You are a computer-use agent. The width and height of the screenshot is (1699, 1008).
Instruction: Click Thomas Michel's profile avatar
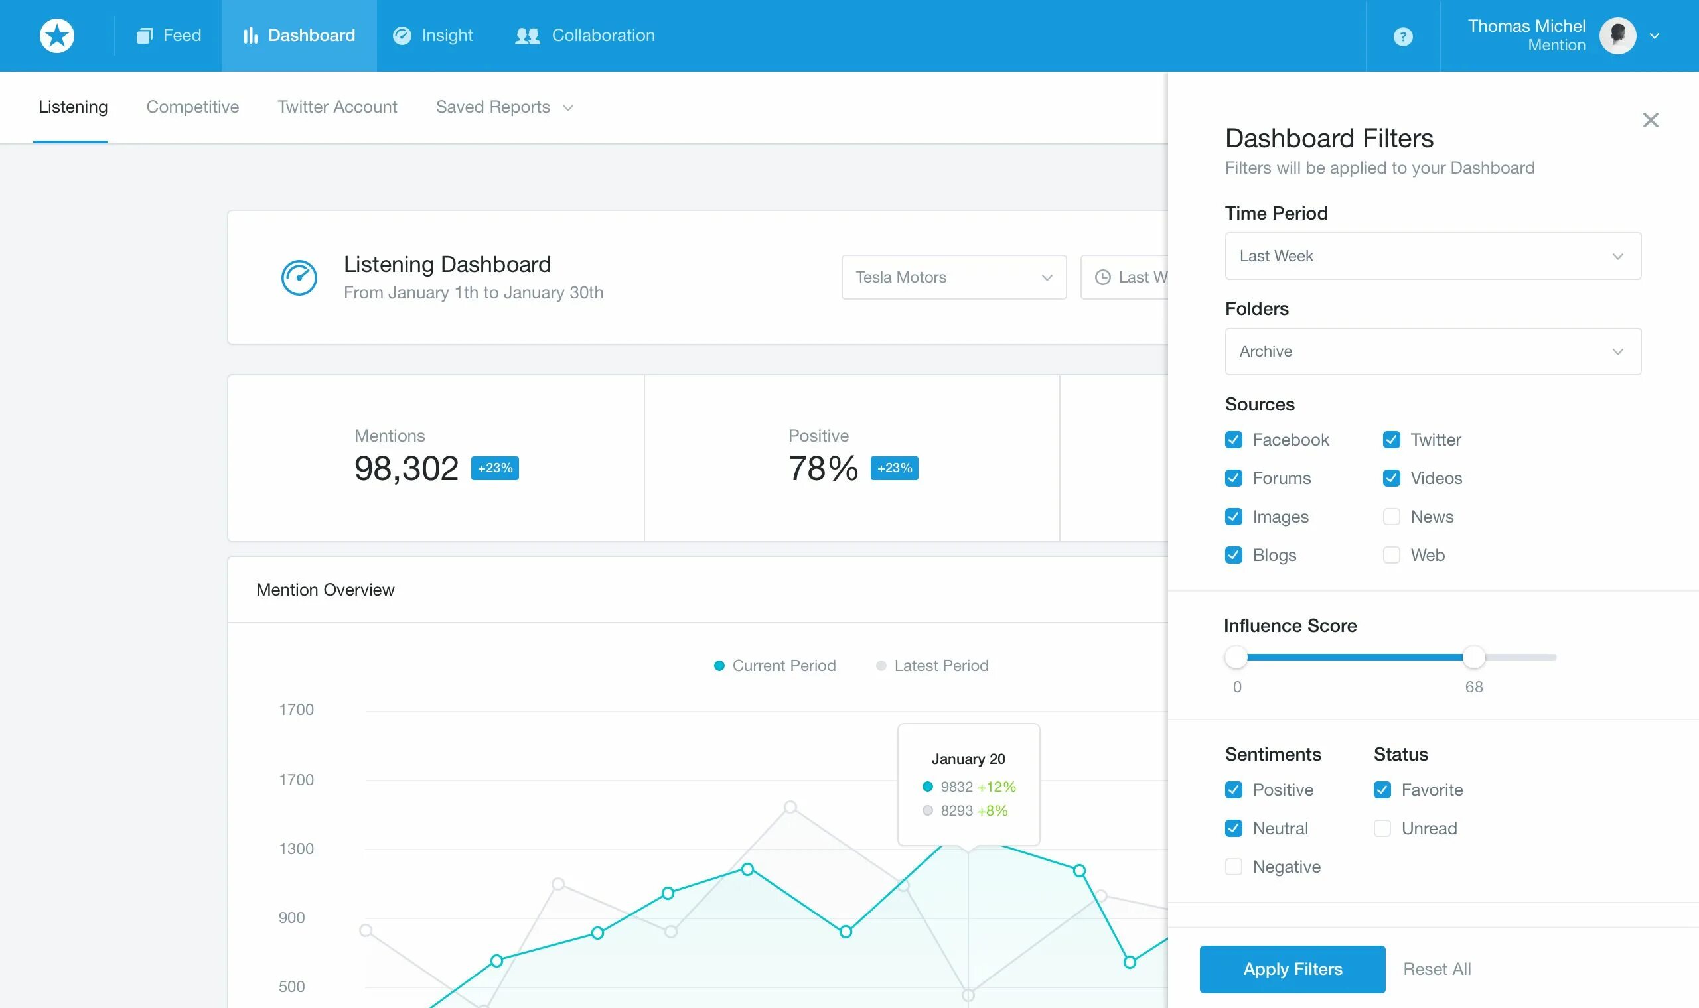click(x=1617, y=35)
